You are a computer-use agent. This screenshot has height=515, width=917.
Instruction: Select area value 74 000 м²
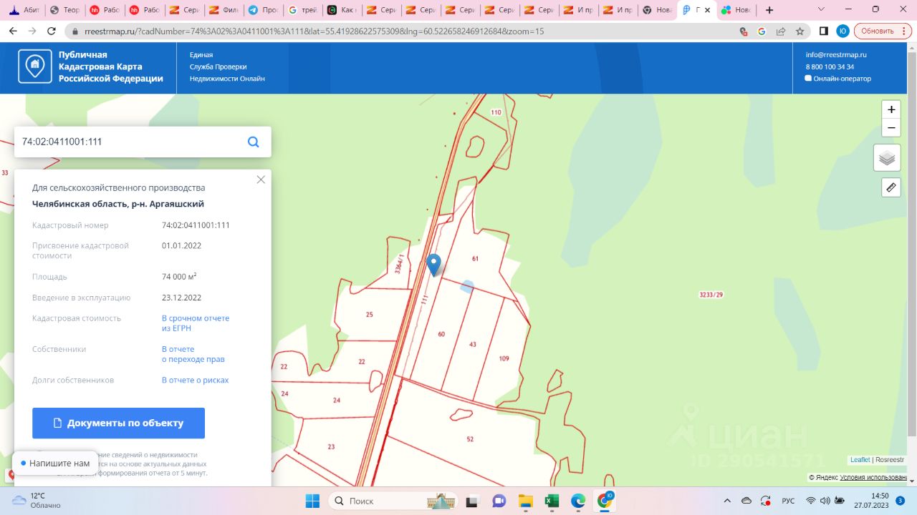tap(179, 276)
